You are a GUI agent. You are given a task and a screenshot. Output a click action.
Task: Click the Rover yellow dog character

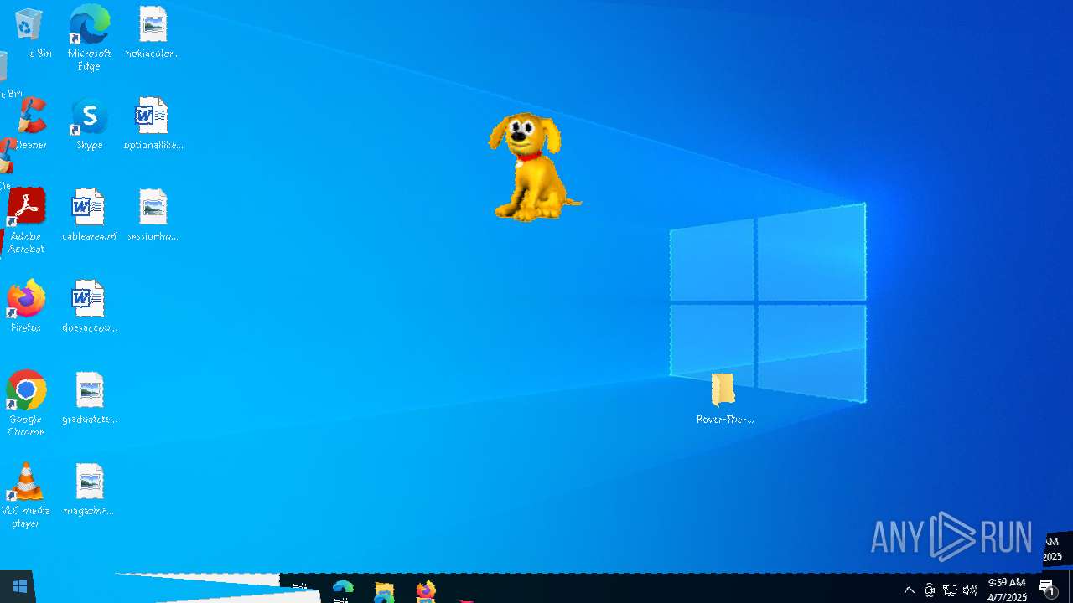coord(533,167)
